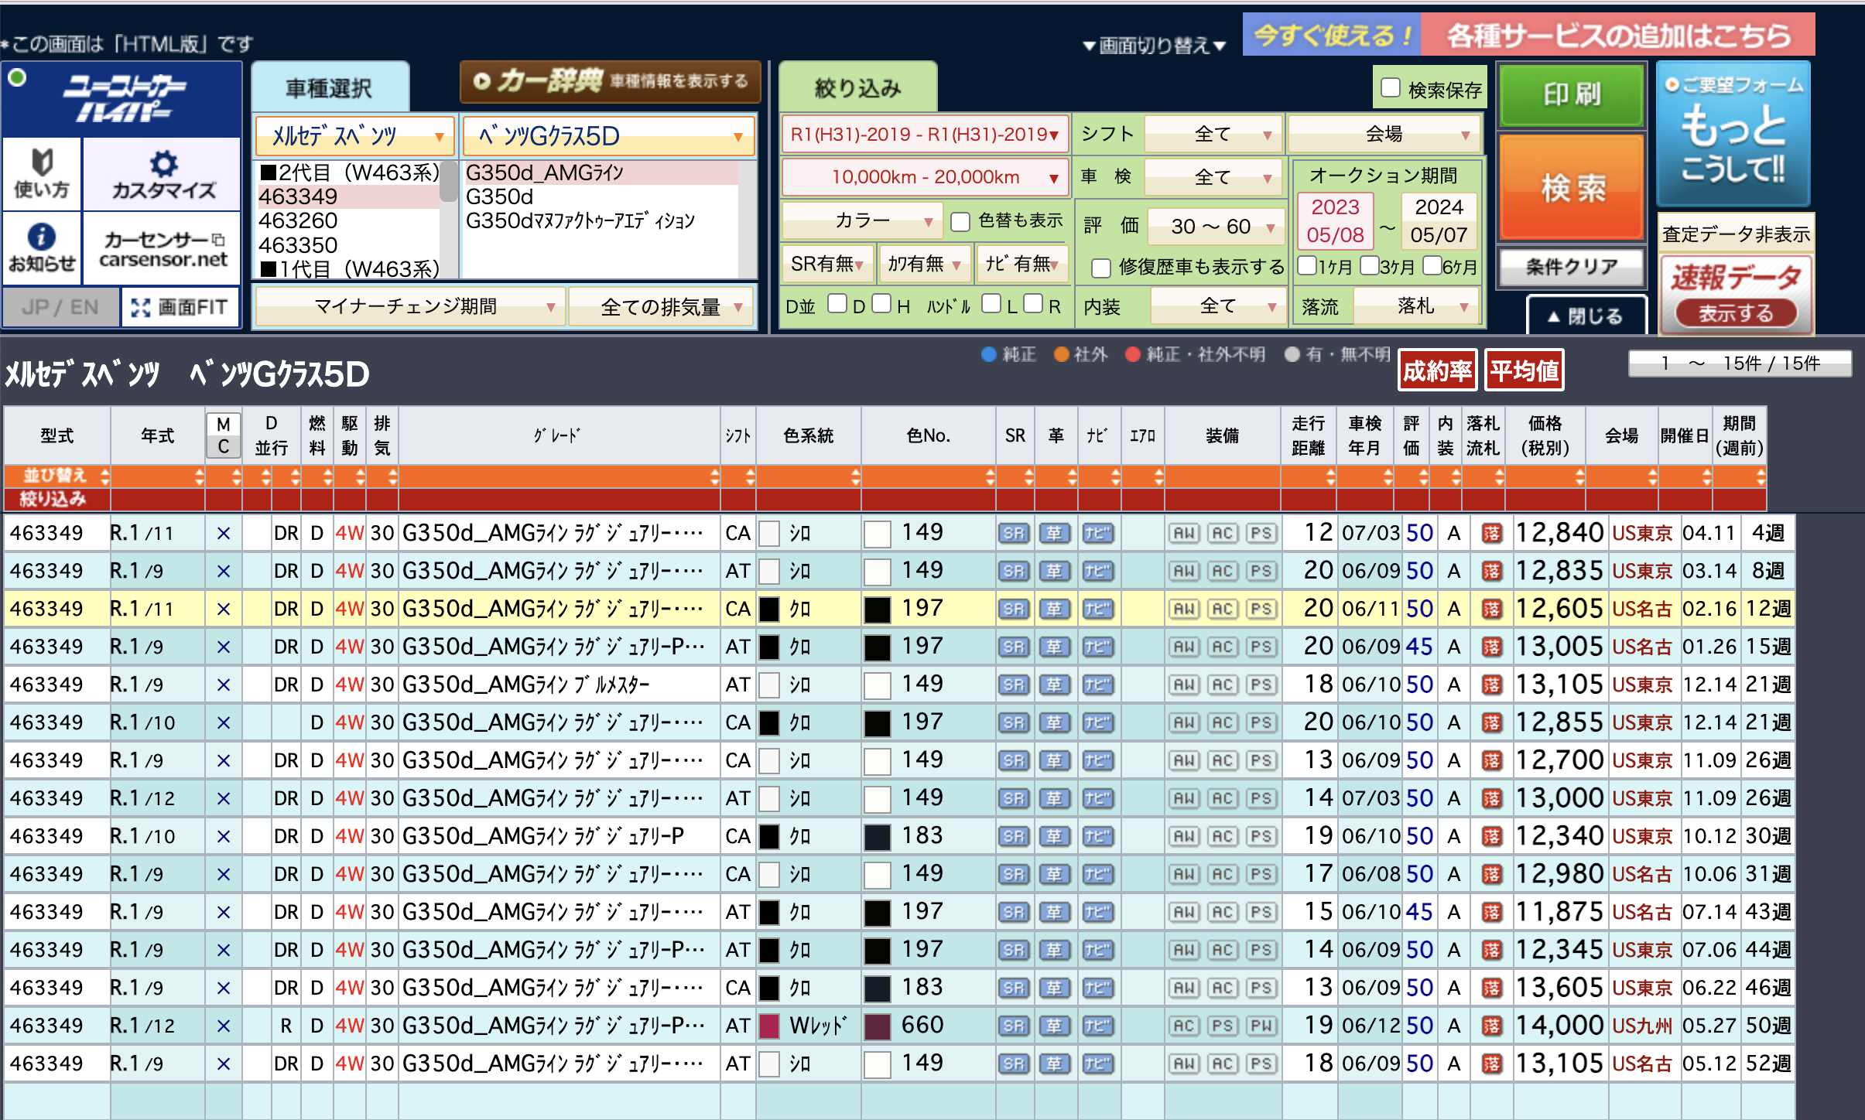Viewport: 1865px width, 1120px height.
Task: Click AC icon in the 13,105 USS東京 row
Action: pos(1223,685)
